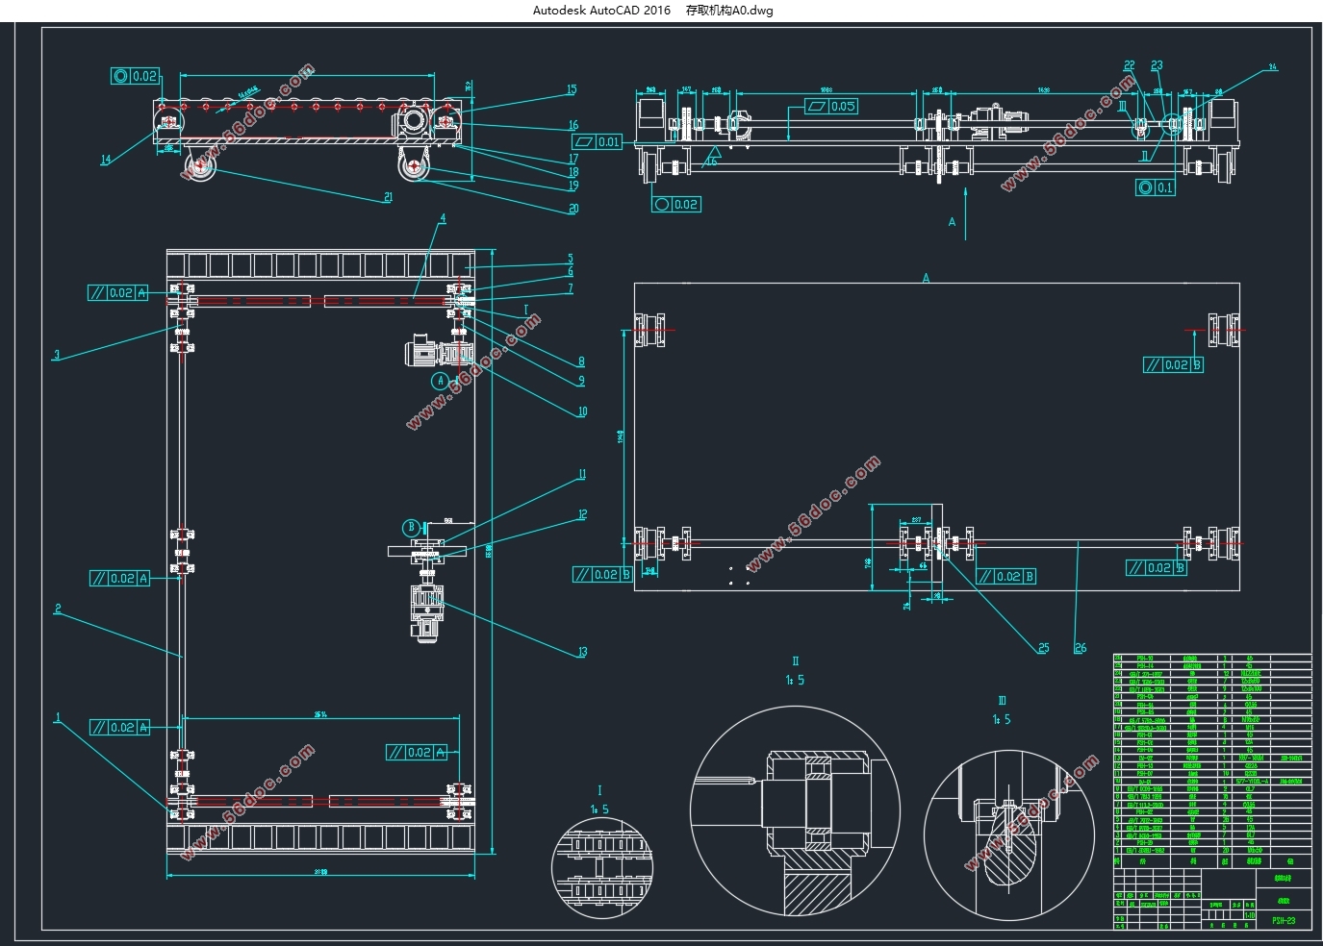Image resolution: width=1323 pixels, height=946 pixels.
Task: Click part callout number 20
Action: [x=573, y=209]
